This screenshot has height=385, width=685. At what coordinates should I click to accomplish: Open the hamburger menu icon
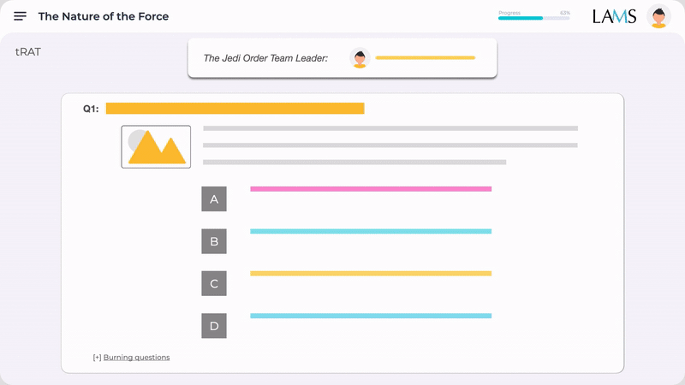20,16
